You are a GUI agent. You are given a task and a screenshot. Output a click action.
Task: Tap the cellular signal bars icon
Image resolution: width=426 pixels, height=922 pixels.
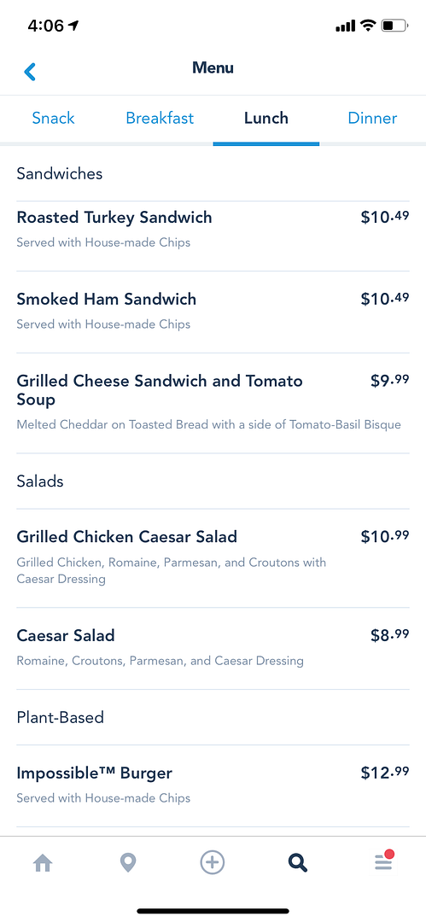(346, 26)
